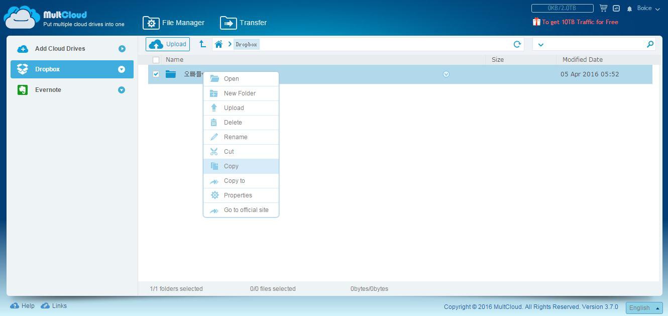Screen dimensions: 668x316
Task: Click the Add Cloud Drives plus icon
Action: (x=22, y=49)
